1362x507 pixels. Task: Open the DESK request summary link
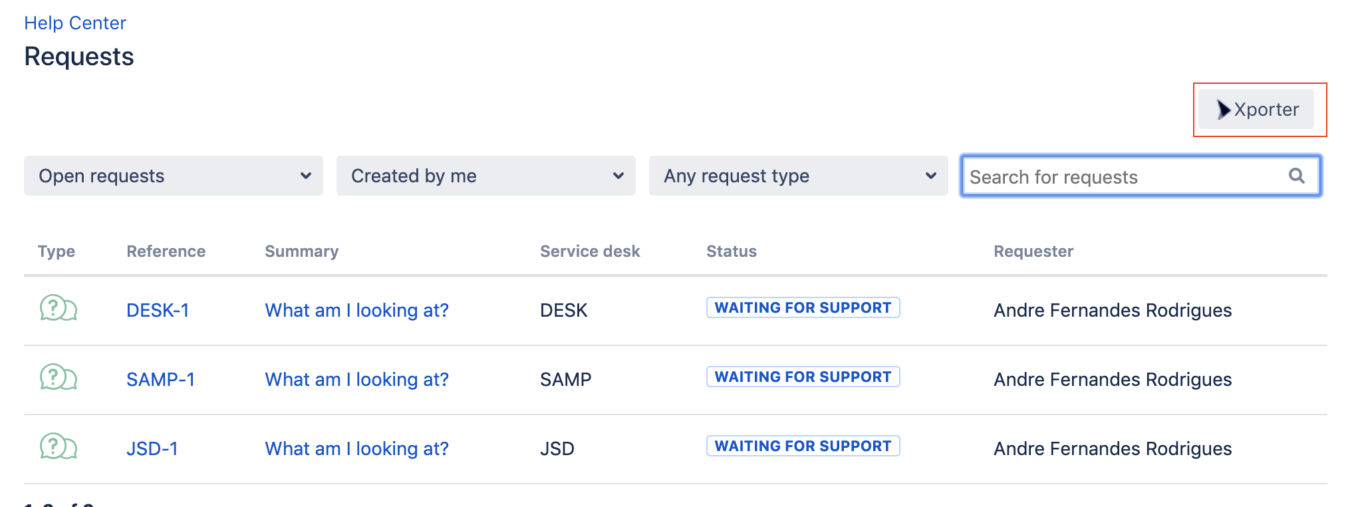(x=356, y=310)
